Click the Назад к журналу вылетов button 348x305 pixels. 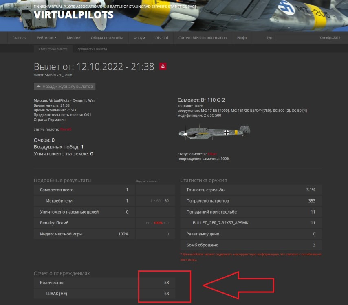point(64,86)
